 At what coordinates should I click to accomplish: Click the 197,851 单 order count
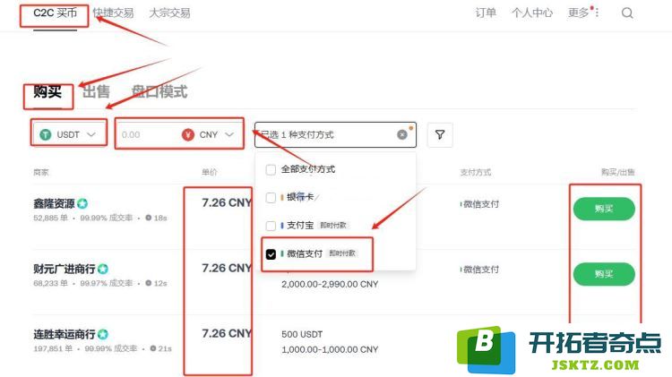[x=53, y=348]
